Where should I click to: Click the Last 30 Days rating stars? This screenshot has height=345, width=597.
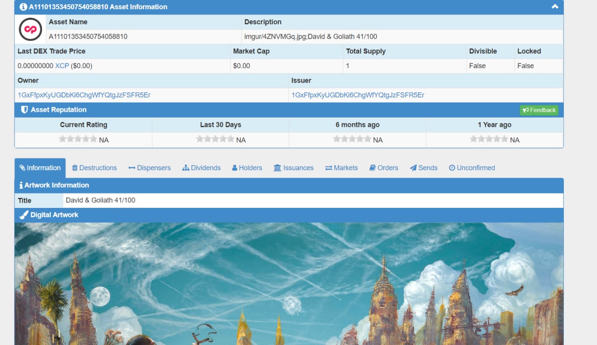[215, 139]
